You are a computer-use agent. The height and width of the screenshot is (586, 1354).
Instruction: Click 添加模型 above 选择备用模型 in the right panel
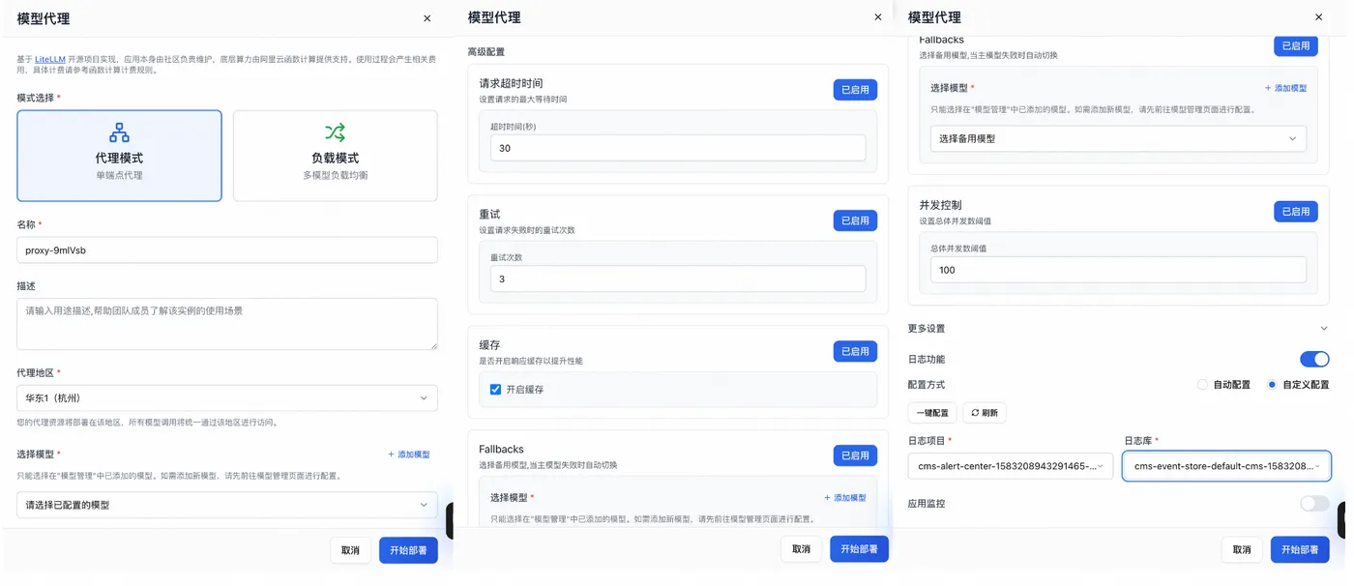pyautogui.click(x=1286, y=88)
